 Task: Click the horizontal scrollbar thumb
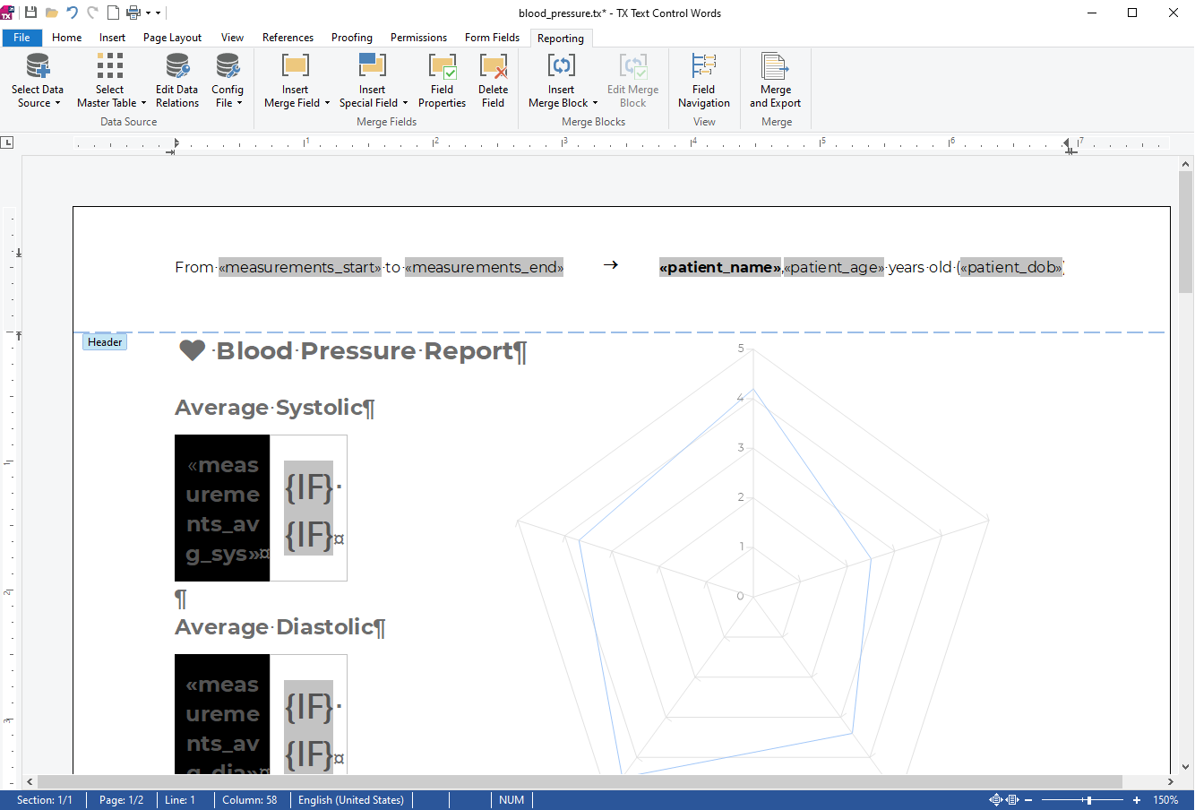coord(580,781)
